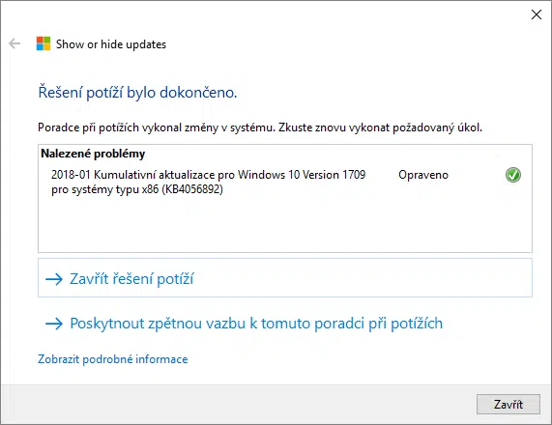Click the green checkmark status icon

click(513, 175)
